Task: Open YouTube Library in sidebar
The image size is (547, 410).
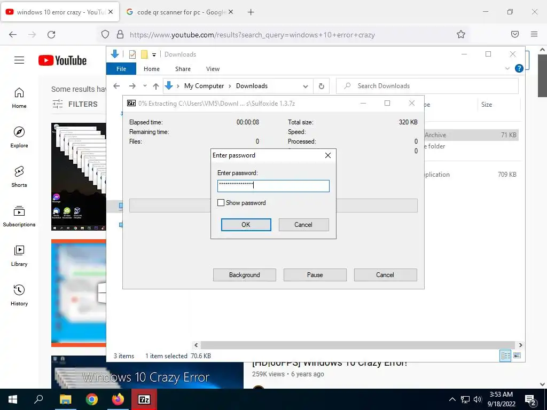Action: [19, 256]
